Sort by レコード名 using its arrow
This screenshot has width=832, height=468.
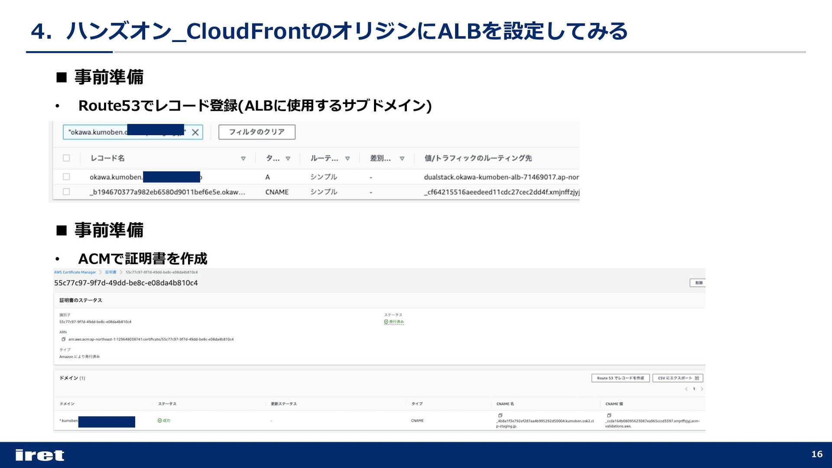[x=243, y=159]
